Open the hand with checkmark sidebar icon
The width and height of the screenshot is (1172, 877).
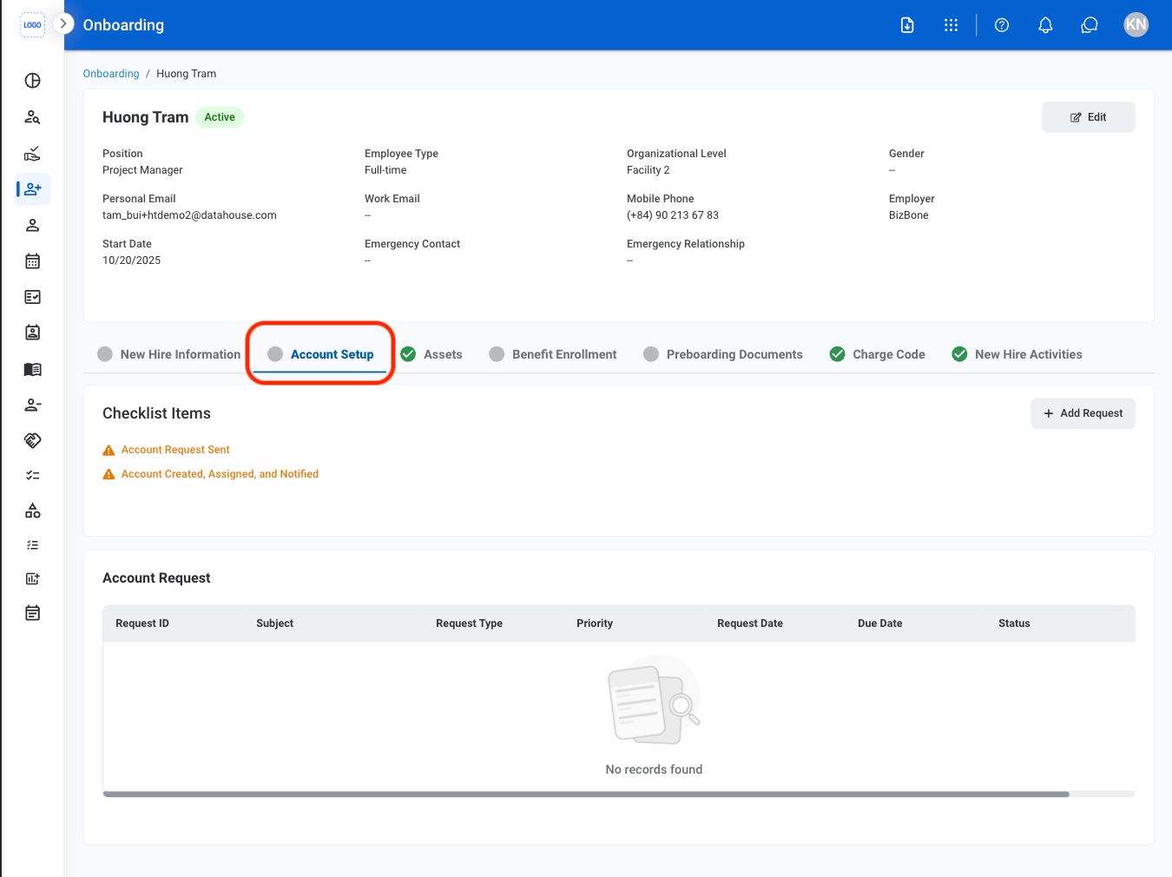click(33, 154)
